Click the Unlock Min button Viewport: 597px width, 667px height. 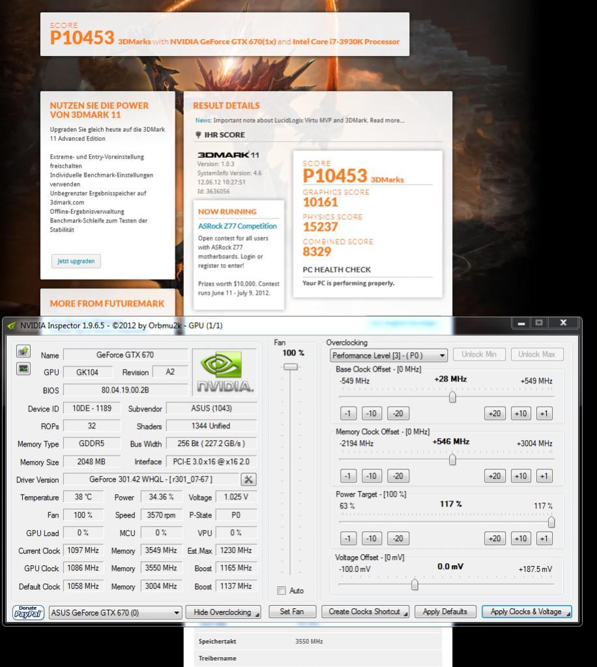coord(479,354)
